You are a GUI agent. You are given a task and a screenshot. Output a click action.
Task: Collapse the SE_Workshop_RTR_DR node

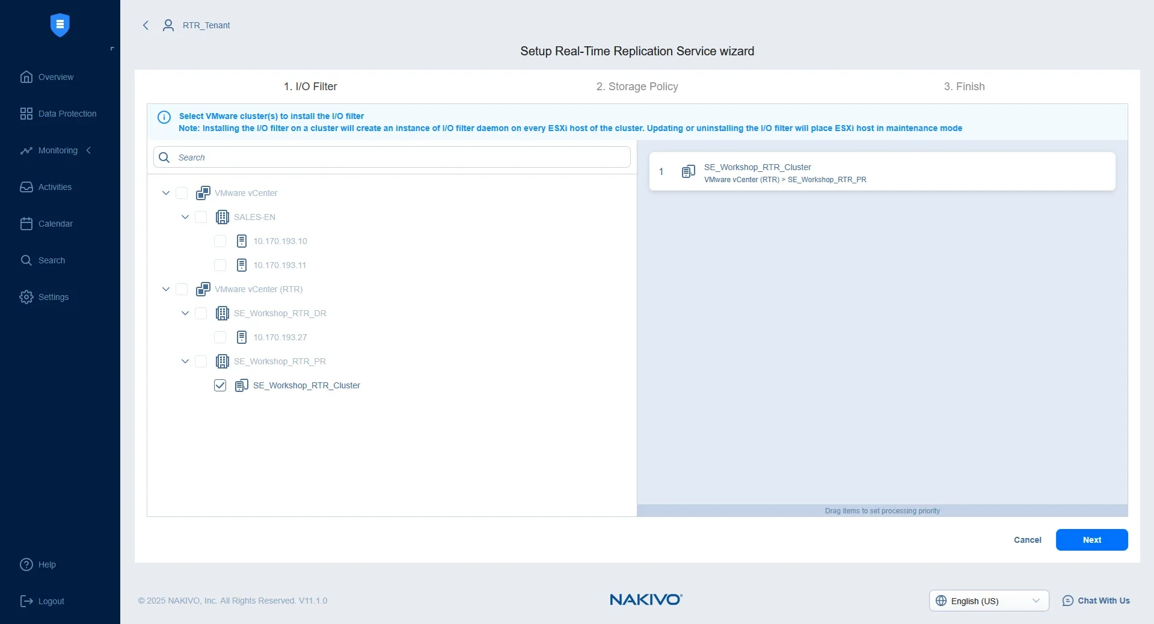[185, 313]
